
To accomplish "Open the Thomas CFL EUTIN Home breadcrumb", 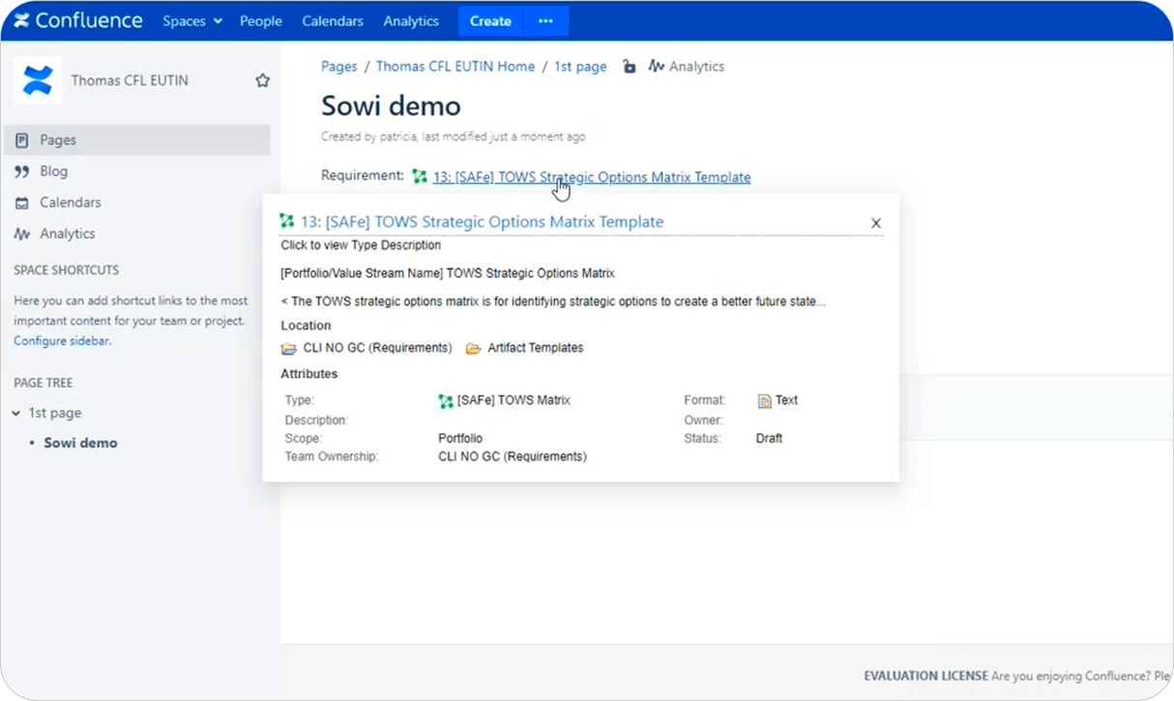I will coord(455,67).
